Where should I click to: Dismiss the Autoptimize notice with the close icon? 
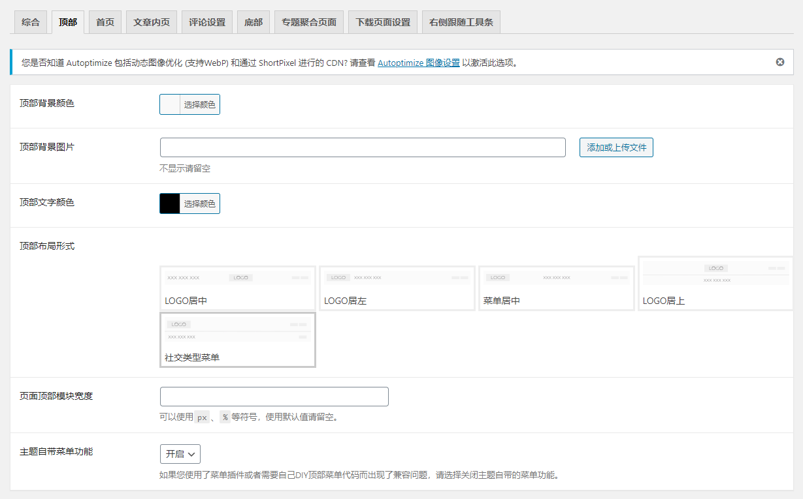coord(780,62)
